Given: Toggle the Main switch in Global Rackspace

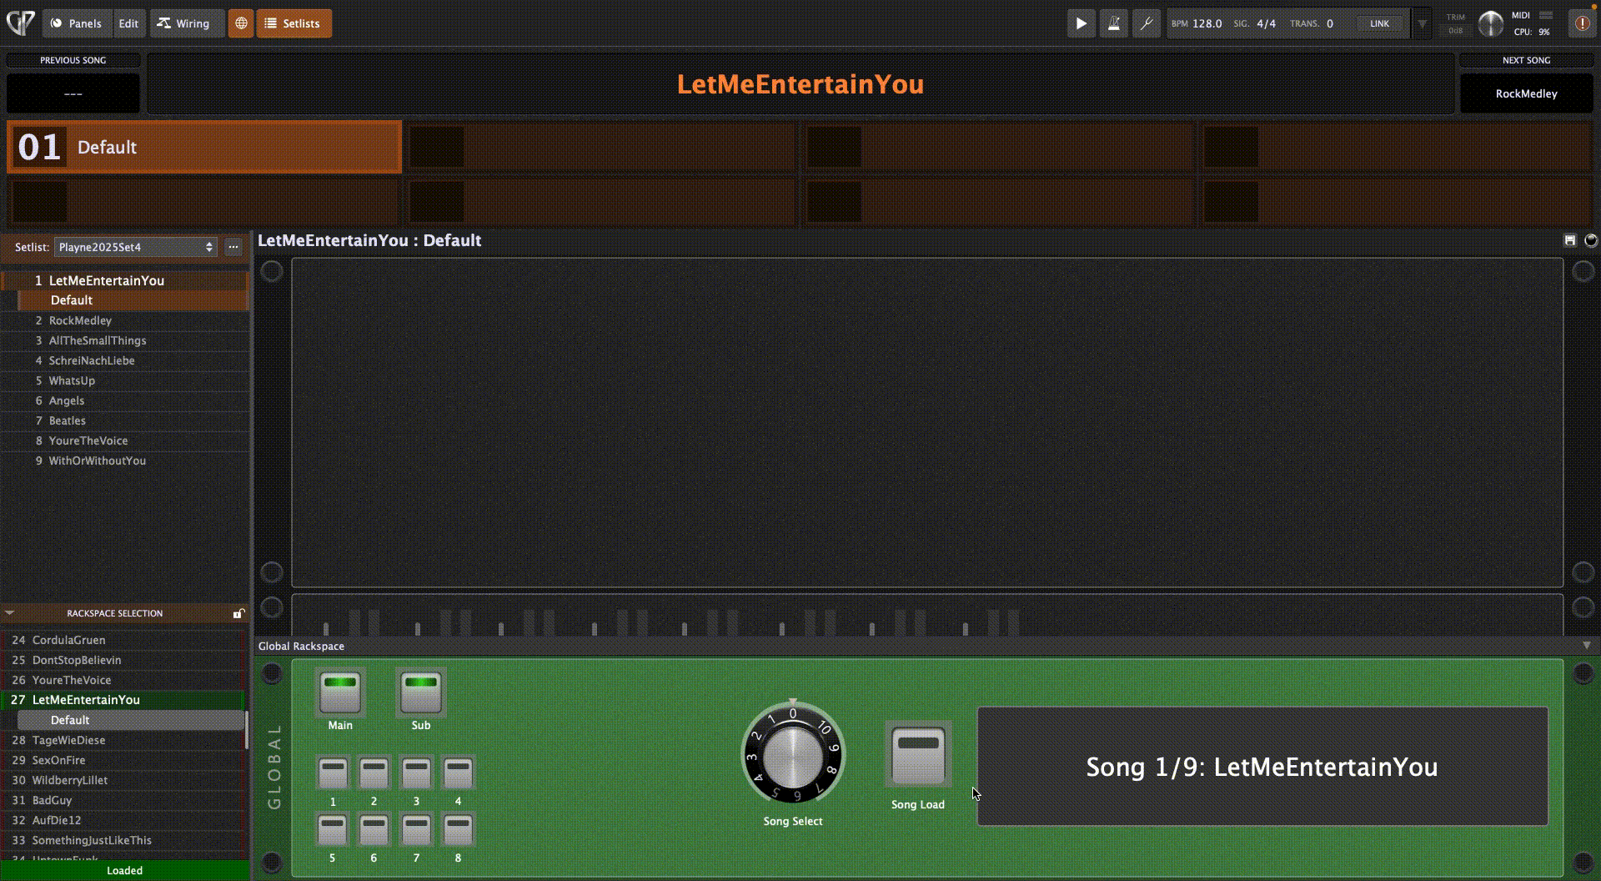Looking at the screenshot, I should [x=340, y=692].
